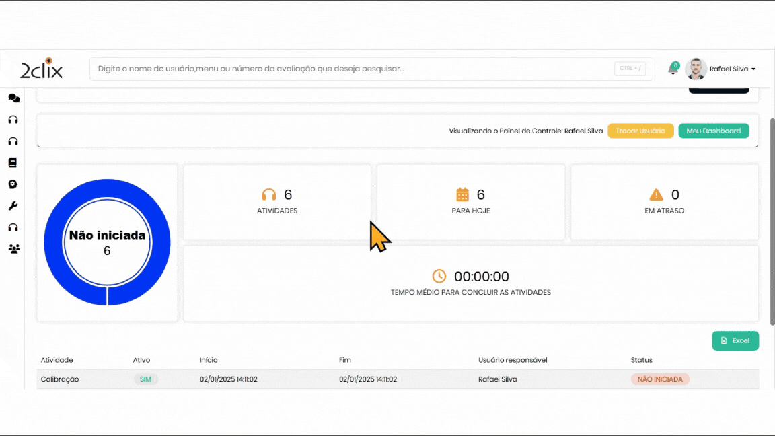Open the wrench settings icon in sidebar

(x=13, y=206)
